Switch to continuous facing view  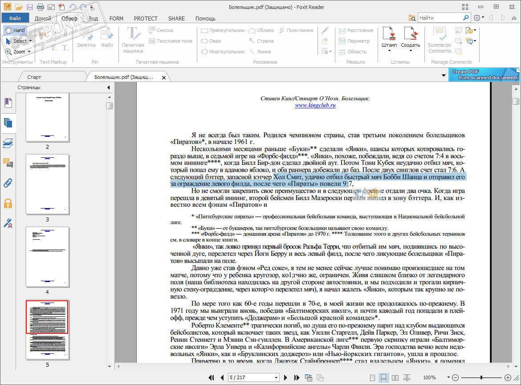pos(407,378)
